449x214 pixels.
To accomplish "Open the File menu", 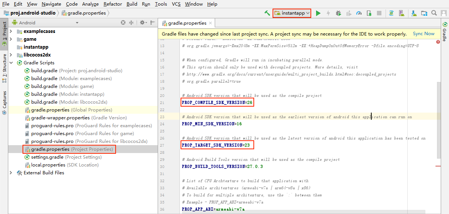I will (x=5, y=4).
